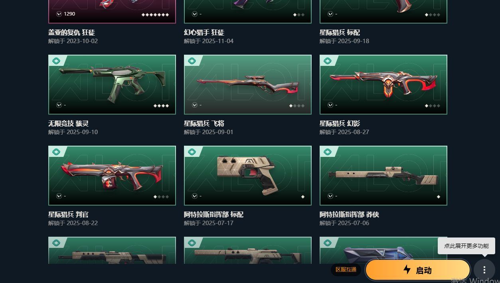The width and height of the screenshot is (500, 283).
Task: Select the 阿特拉斯指挥部 标配 pistol card
Action: 248,176
